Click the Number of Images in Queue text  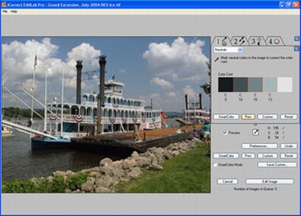point(256,189)
